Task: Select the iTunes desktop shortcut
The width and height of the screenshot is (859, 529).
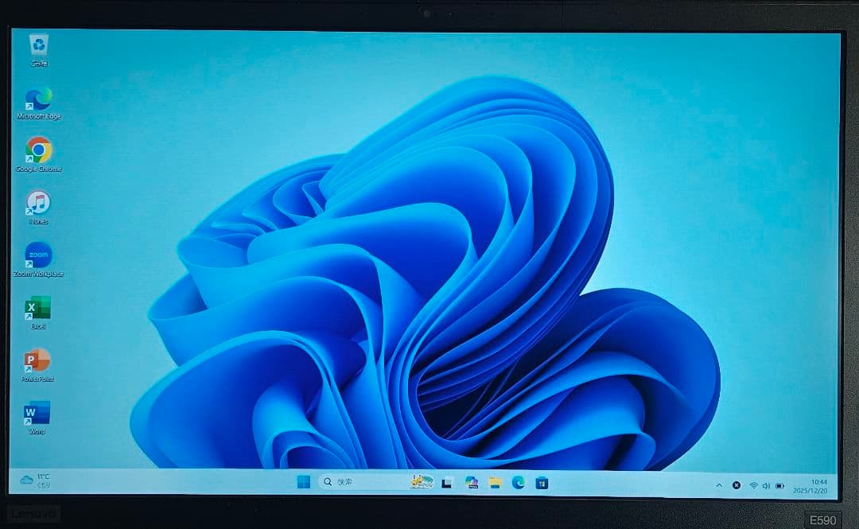Action: coord(38,203)
